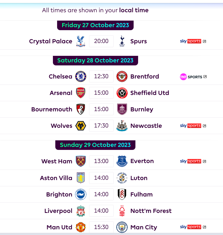Open the Liverpool club crest
The image size is (223, 235).
81,211
